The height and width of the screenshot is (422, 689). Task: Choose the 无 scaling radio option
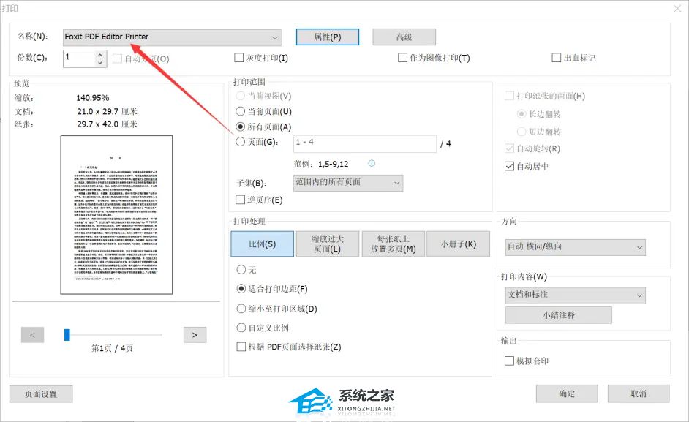pyautogui.click(x=241, y=269)
